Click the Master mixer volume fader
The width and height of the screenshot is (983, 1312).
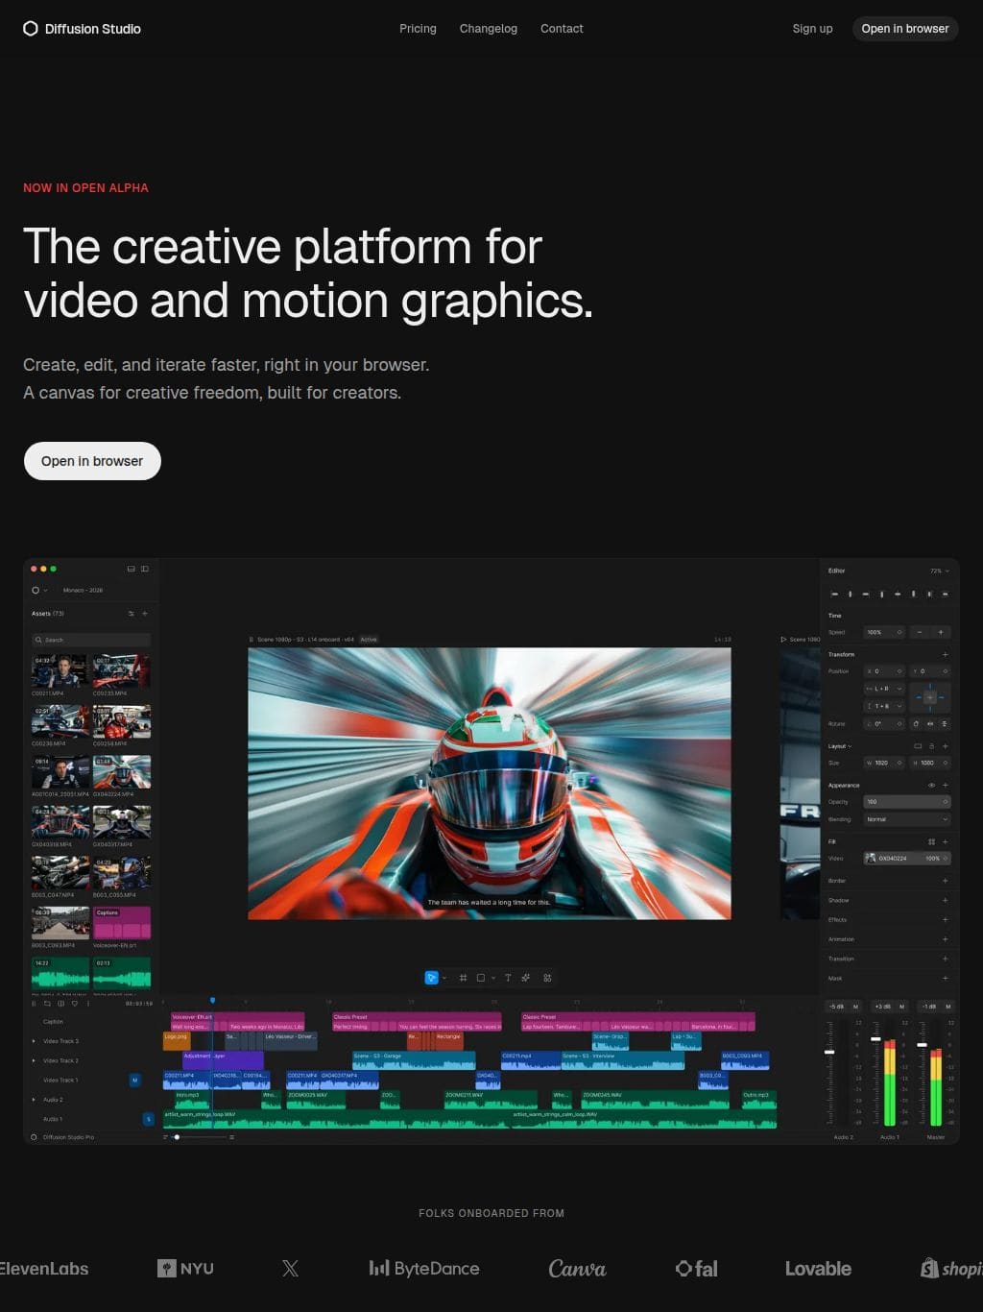click(x=922, y=1045)
